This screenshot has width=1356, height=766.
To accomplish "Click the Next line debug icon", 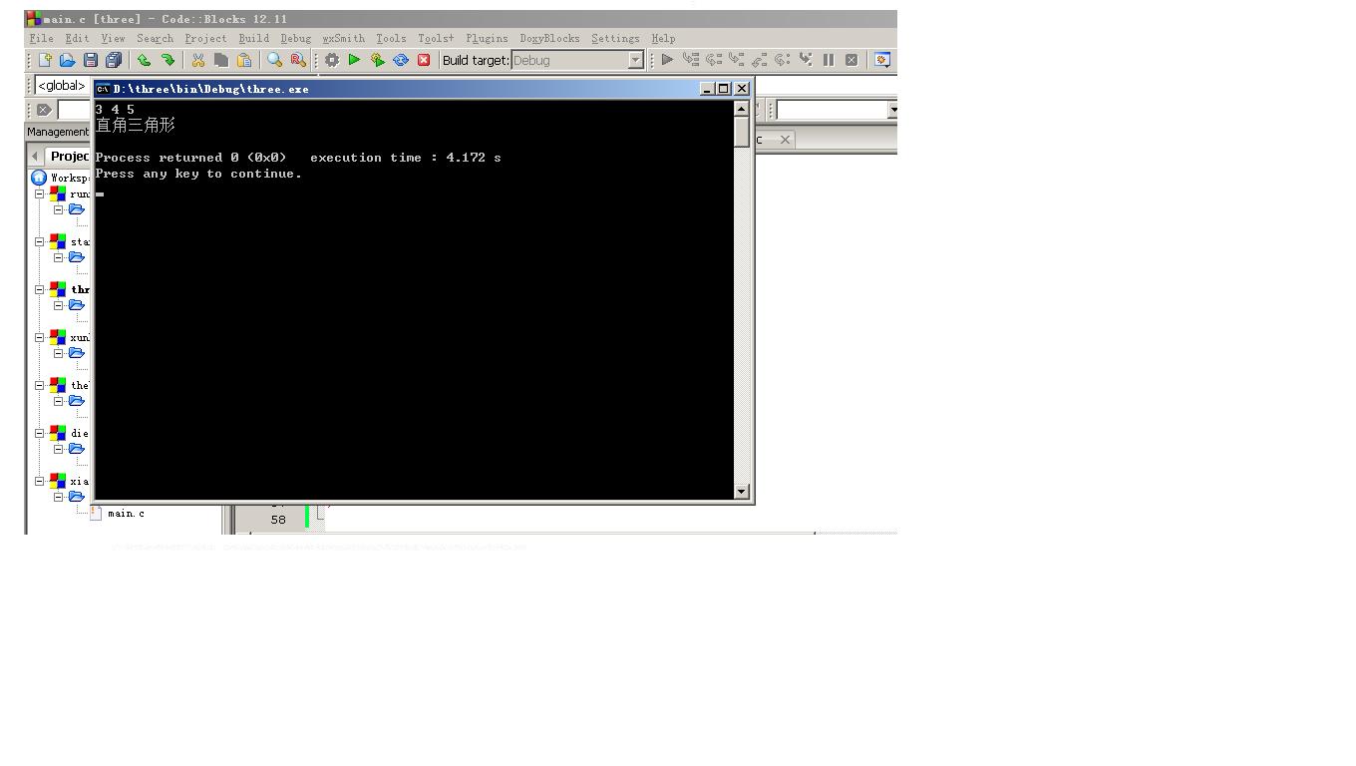I will 713,60.
